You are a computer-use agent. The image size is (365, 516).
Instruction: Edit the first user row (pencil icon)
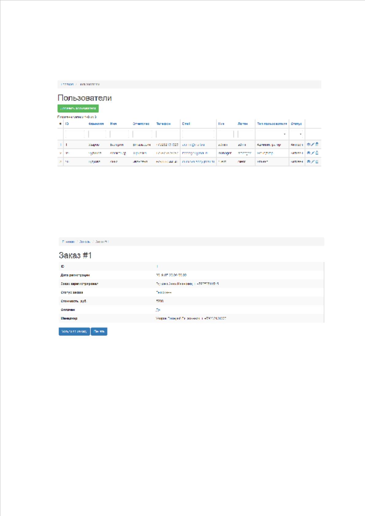[313, 144]
